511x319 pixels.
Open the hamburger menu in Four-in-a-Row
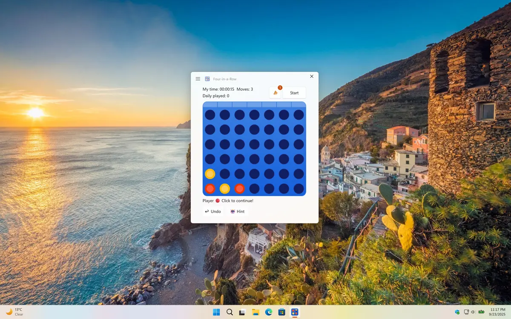click(198, 79)
